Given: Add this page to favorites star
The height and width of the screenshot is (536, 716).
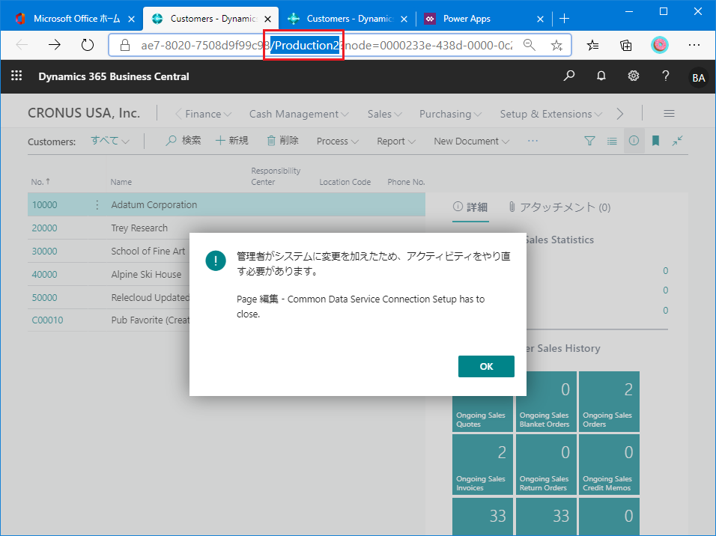Looking at the screenshot, I should click(x=556, y=45).
